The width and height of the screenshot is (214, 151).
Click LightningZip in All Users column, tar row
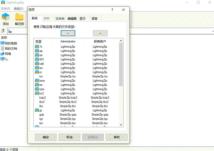tap(100, 85)
